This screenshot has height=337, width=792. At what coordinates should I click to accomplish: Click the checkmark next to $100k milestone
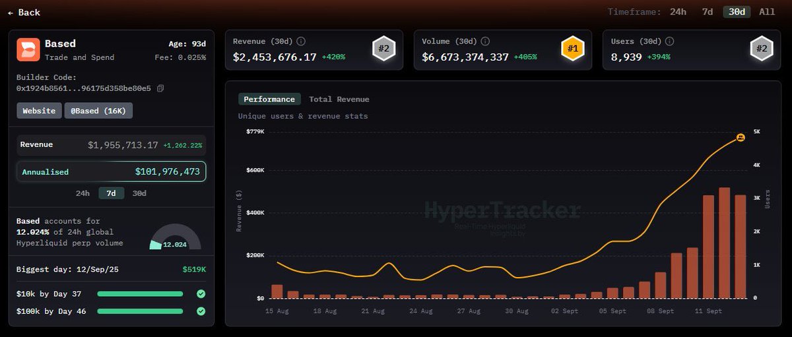pyautogui.click(x=201, y=311)
